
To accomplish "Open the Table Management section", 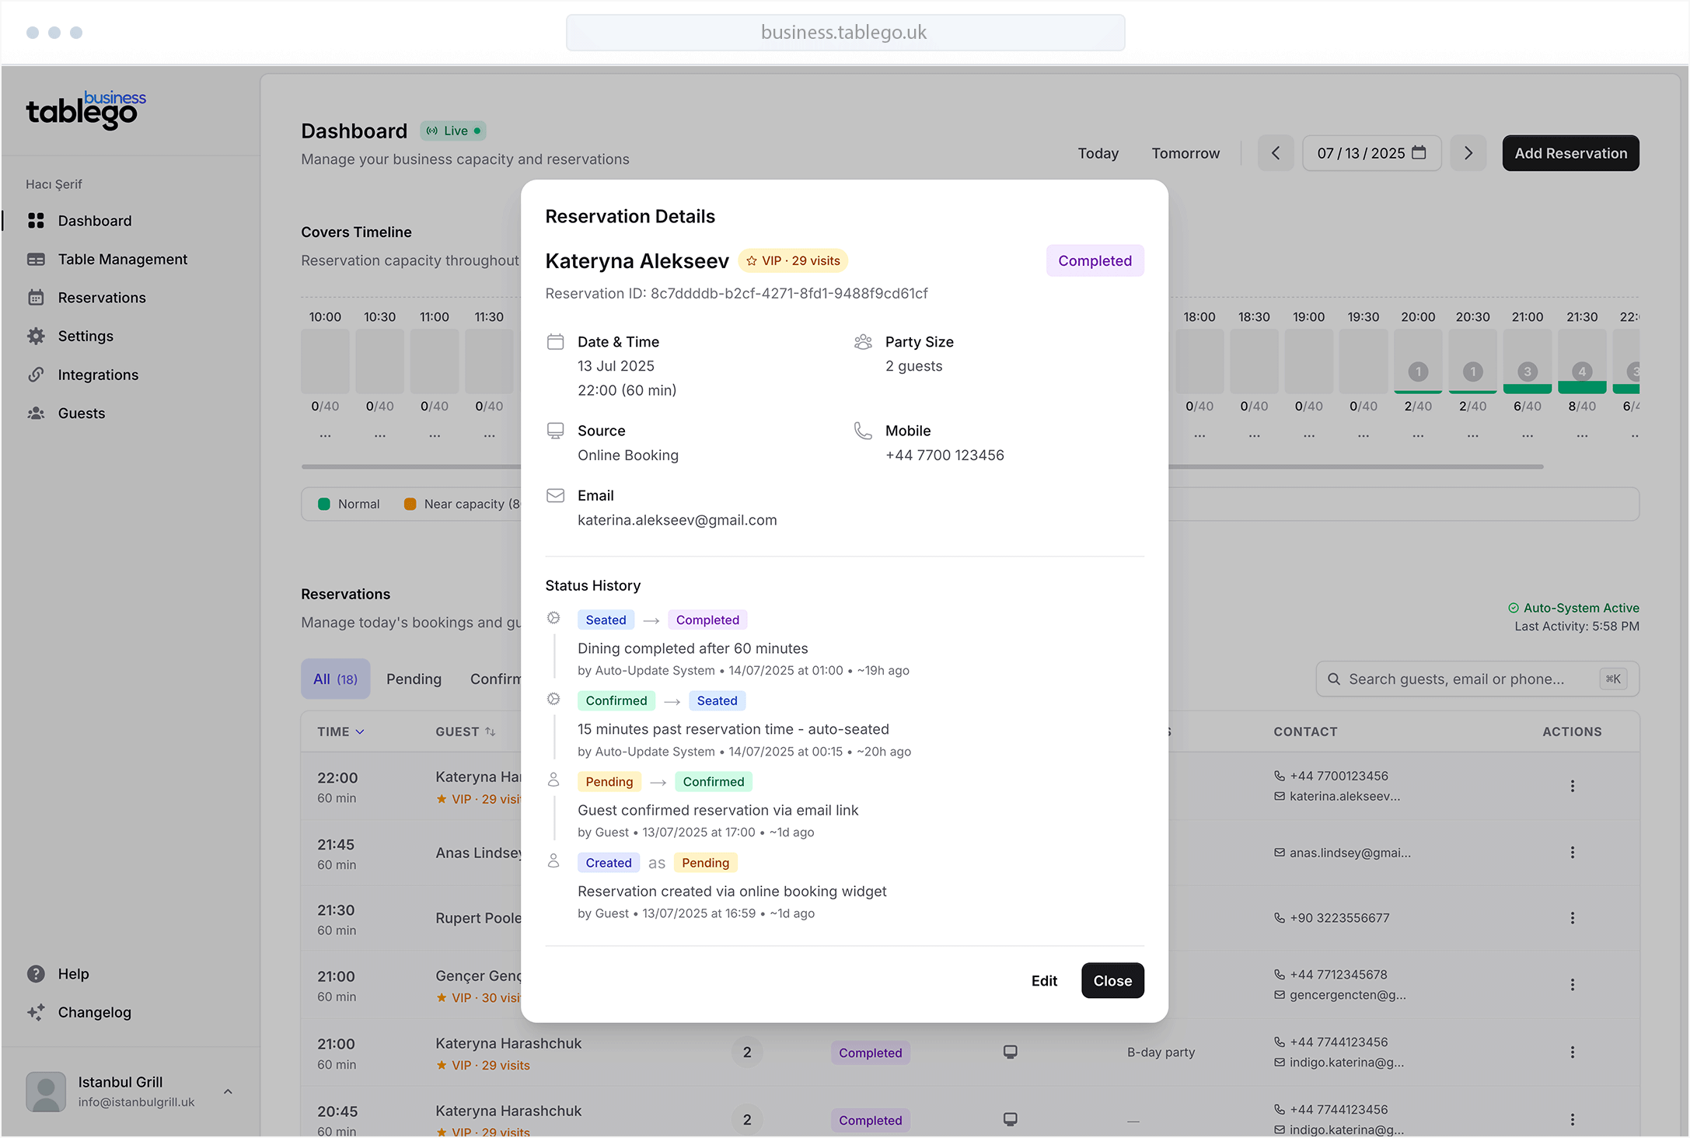I will point(121,259).
